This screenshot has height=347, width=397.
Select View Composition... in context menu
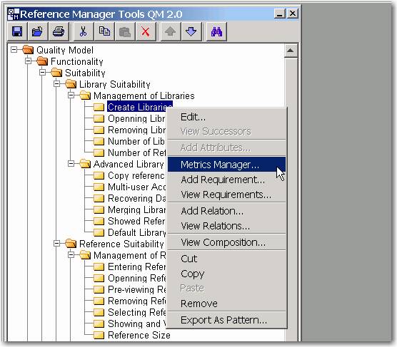point(223,242)
